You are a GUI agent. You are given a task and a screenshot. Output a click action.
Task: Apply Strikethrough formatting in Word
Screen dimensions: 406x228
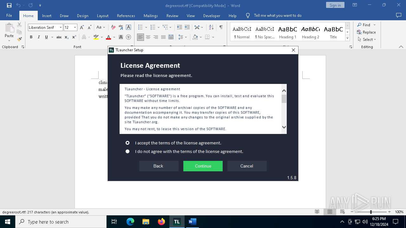pyautogui.click(x=59, y=37)
